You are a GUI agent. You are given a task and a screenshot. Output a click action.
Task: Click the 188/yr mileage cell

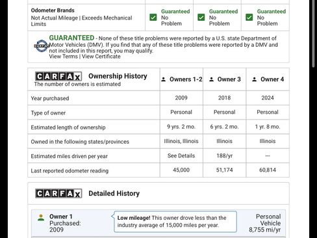224,156
